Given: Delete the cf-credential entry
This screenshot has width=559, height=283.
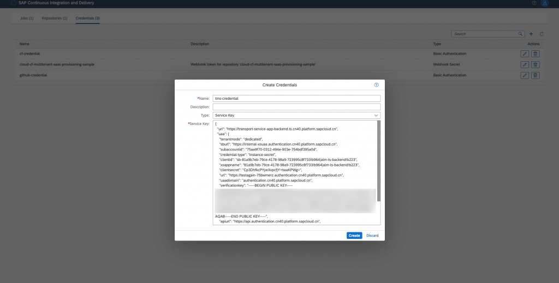Looking at the screenshot, I should click(x=535, y=54).
